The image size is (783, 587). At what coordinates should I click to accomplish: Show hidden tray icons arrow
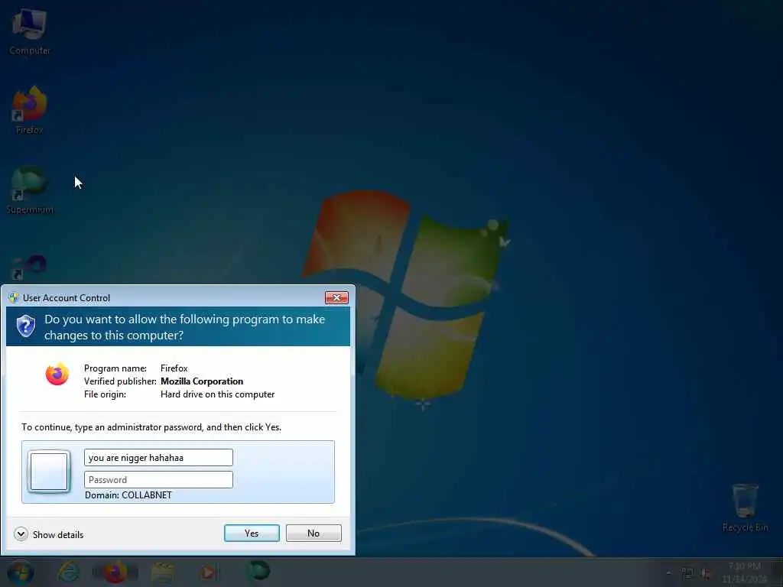[668, 573]
